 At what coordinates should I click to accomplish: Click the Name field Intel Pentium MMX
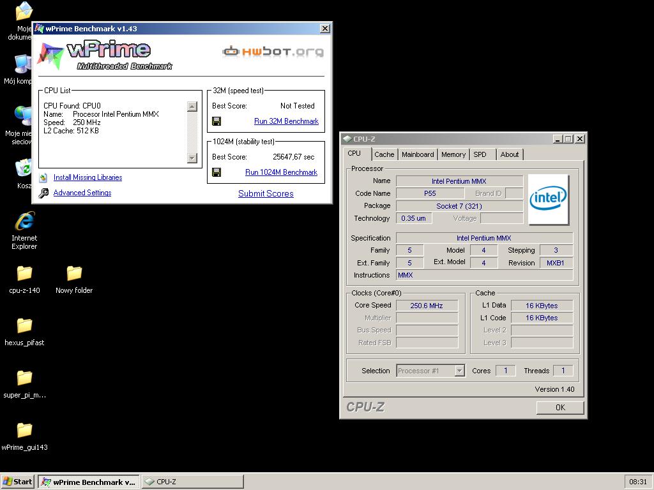[x=459, y=181]
